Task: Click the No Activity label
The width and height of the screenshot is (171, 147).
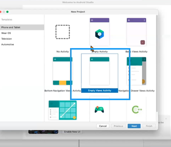Action: coord(62,52)
